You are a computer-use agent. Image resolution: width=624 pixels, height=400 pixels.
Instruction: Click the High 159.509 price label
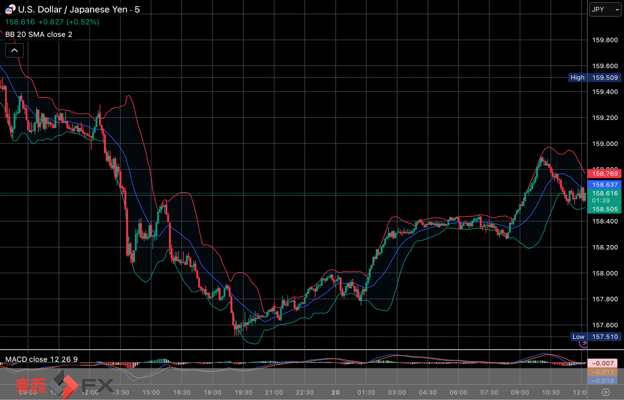(595, 78)
